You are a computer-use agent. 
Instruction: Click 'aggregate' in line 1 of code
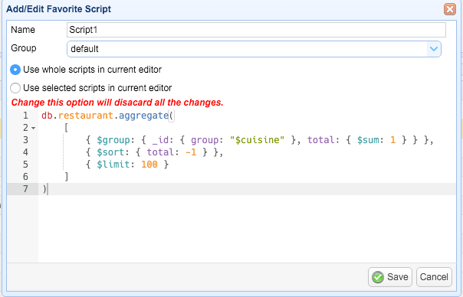(143, 116)
